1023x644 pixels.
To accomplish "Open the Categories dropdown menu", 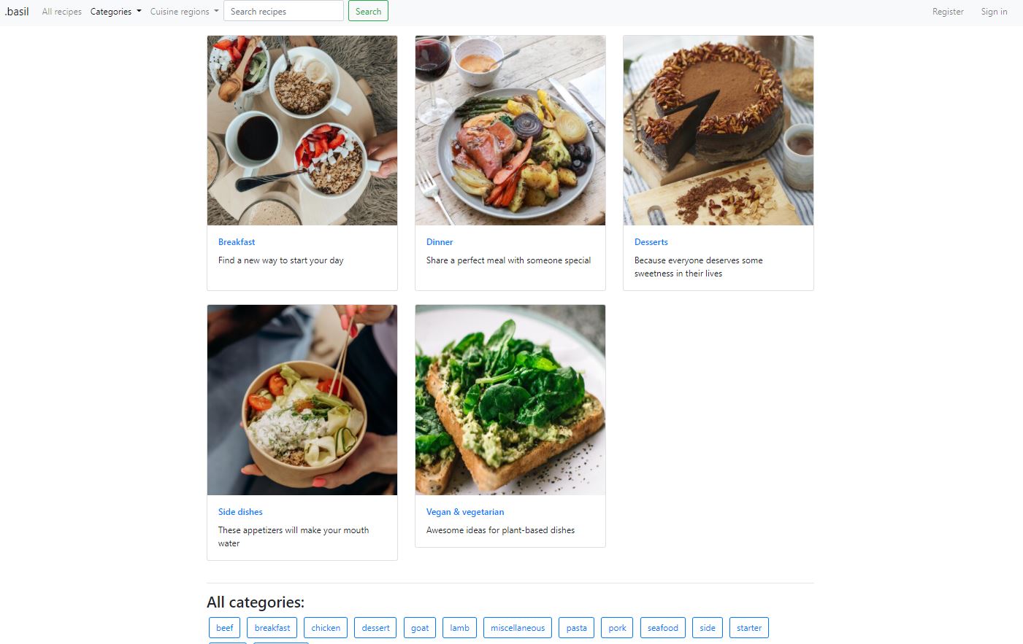I will (x=115, y=12).
